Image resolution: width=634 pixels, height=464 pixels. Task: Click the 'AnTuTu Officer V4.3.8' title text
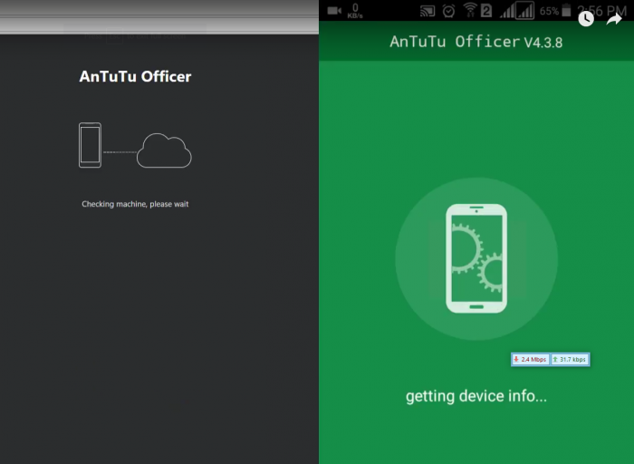pyautogui.click(x=475, y=42)
